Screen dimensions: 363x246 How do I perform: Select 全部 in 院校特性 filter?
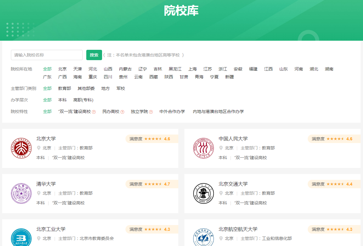(47, 111)
